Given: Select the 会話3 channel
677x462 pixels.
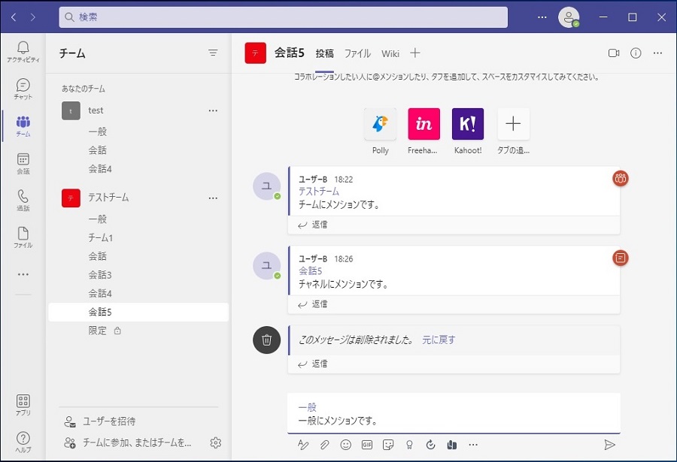Looking at the screenshot, I should tap(100, 275).
